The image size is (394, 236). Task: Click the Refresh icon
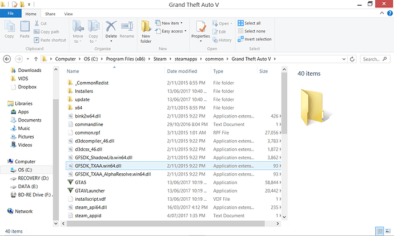[x=352, y=59]
